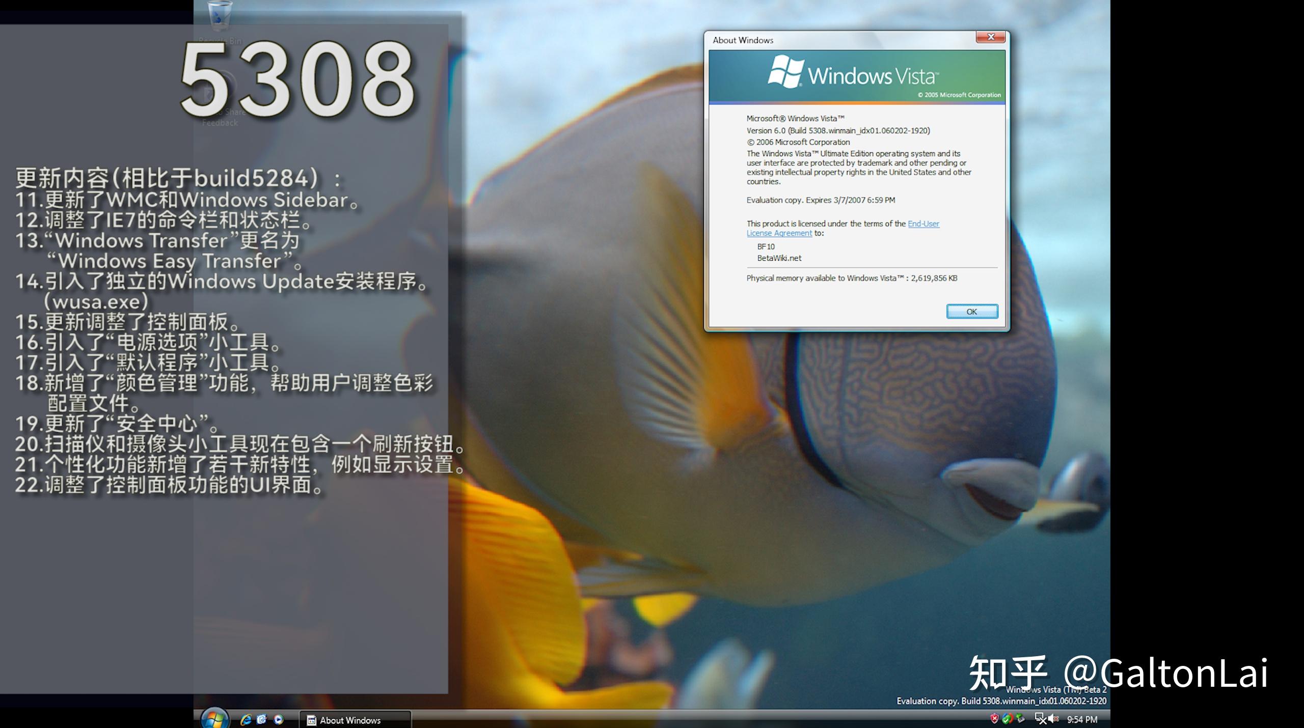
Task: Click the "Physical memory available" line
Action: point(852,278)
